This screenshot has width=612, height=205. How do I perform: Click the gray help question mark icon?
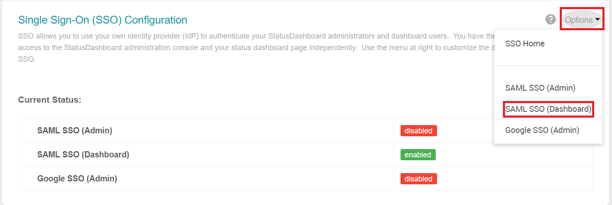tap(551, 19)
